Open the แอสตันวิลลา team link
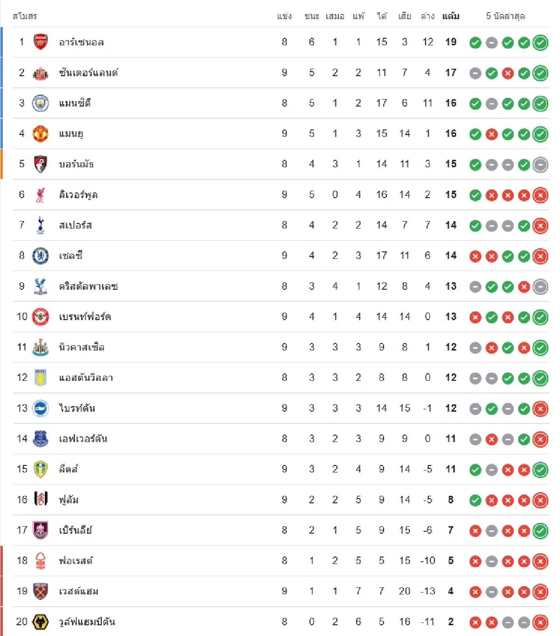 (86, 378)
